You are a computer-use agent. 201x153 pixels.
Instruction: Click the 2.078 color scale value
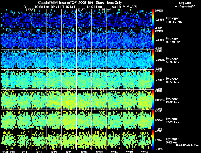[158, 91]
